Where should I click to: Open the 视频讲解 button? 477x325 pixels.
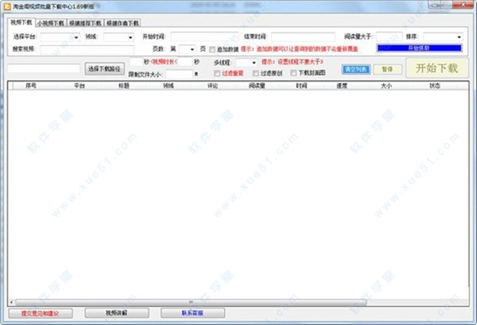click(x=117, y=313)
